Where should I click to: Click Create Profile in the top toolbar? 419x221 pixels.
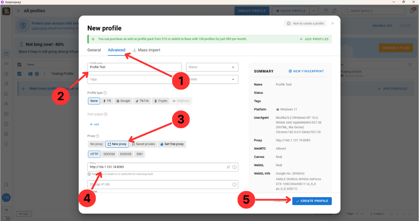252,11
